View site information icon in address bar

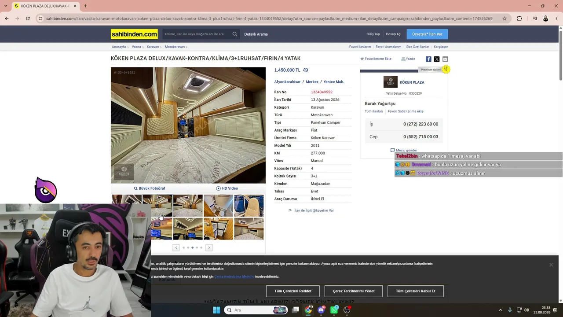(40, 18)
